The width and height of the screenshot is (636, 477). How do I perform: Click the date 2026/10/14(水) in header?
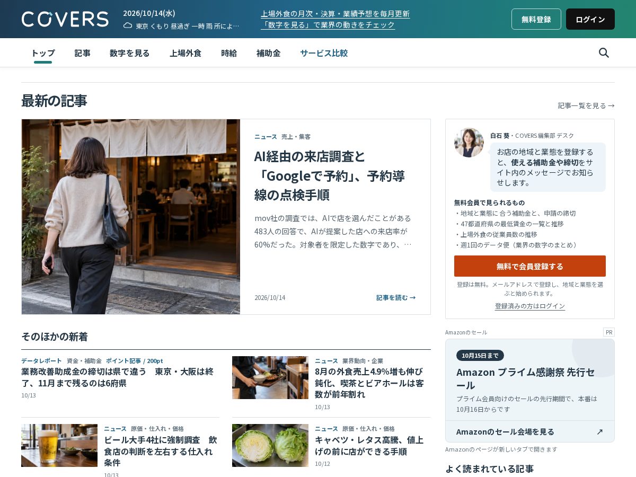149,13
